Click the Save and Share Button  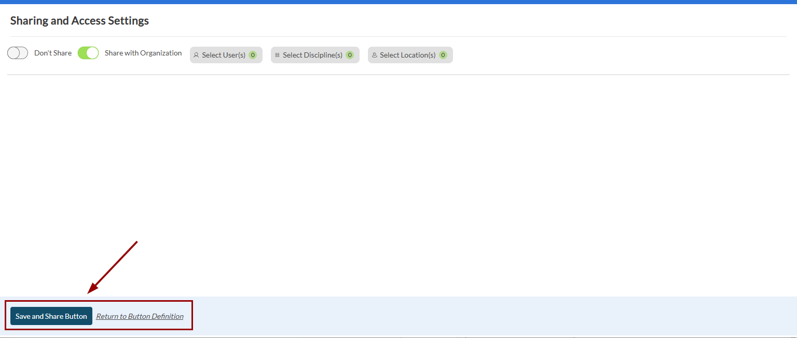[x=51, y=316]
